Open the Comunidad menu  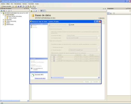click(31, 4)
